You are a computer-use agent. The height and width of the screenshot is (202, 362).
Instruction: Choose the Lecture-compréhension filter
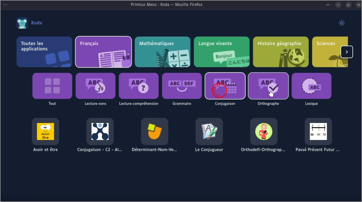click(139, 86)
